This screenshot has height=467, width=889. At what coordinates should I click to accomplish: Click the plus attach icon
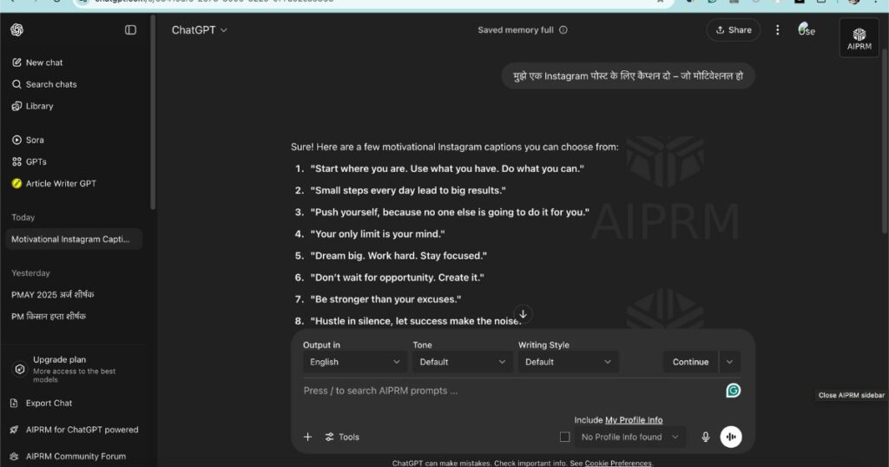308,437
